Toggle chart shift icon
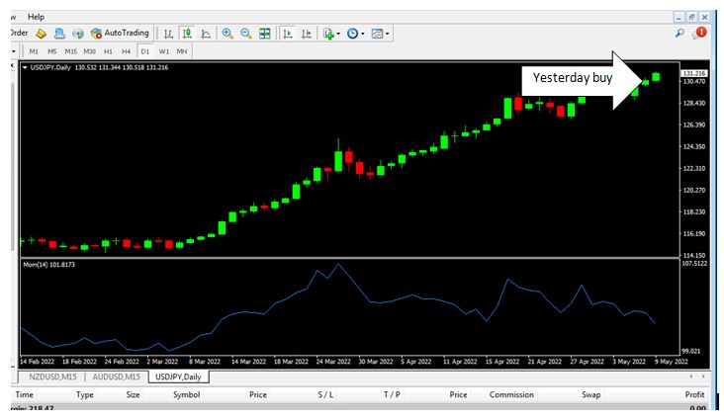The height and width of the screenshot is (418, 724). (x=307, y=34)
